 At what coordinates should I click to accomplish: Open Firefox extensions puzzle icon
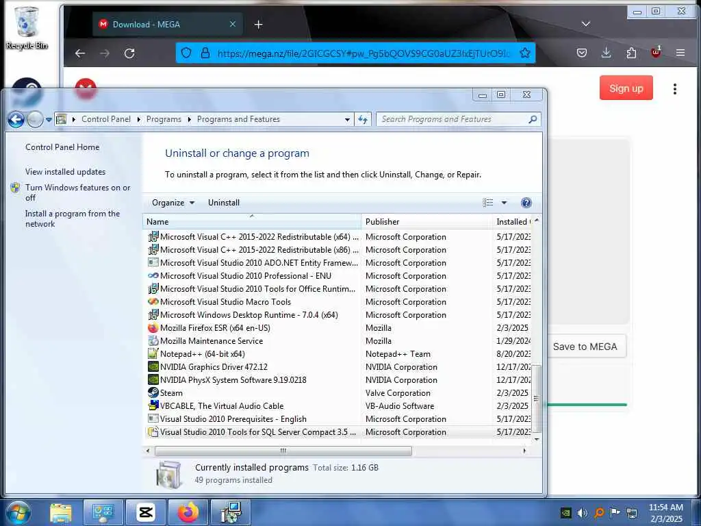pos(631,53)
